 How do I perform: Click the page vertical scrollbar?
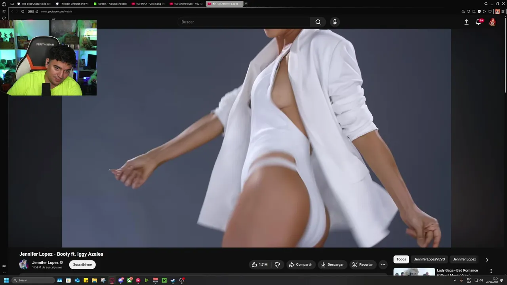tap(505, 55)
